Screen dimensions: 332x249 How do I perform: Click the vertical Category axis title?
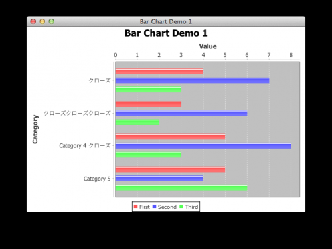point(35,129)
